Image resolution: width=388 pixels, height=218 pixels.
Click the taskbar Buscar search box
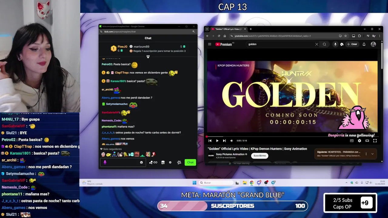[x=216, y=183]
